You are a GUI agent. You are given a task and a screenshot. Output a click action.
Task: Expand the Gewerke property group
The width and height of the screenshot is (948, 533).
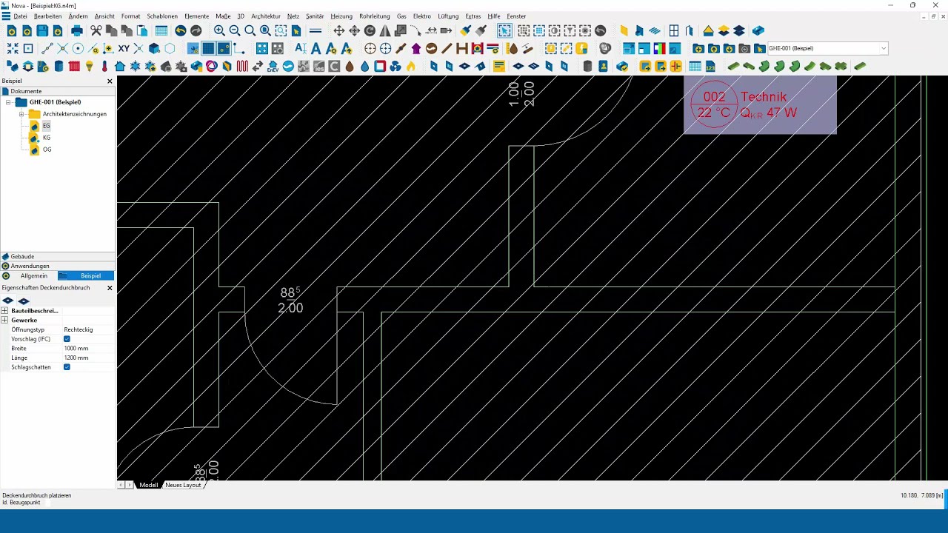[x=4, y=321]
